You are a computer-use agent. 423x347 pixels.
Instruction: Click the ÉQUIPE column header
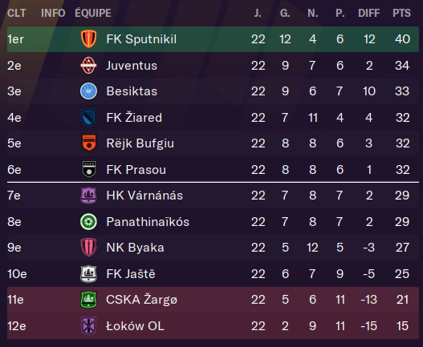[x=93, y=13]
